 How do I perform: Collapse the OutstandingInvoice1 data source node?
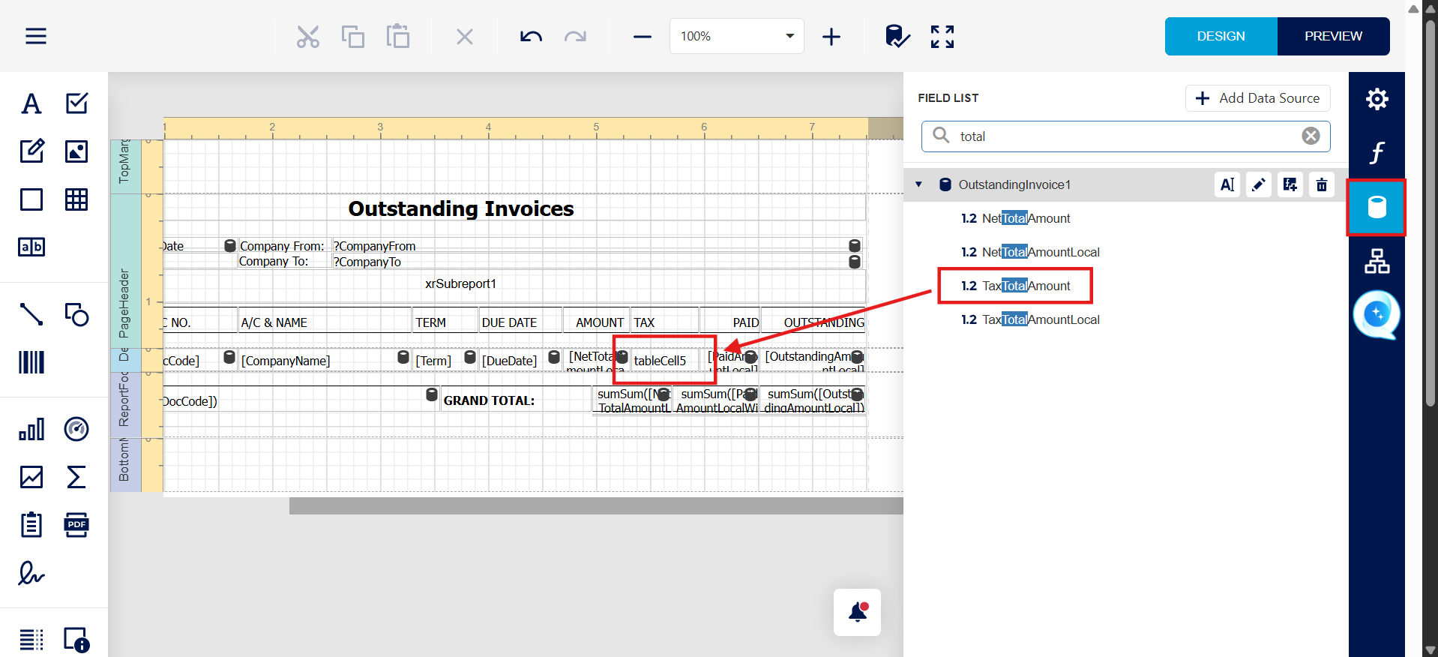coord(918,184)
